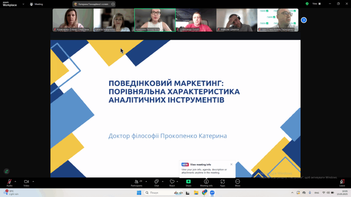351x197 pixels.
Task: Show next participants with the blue arrow
Action: [304, 20]
